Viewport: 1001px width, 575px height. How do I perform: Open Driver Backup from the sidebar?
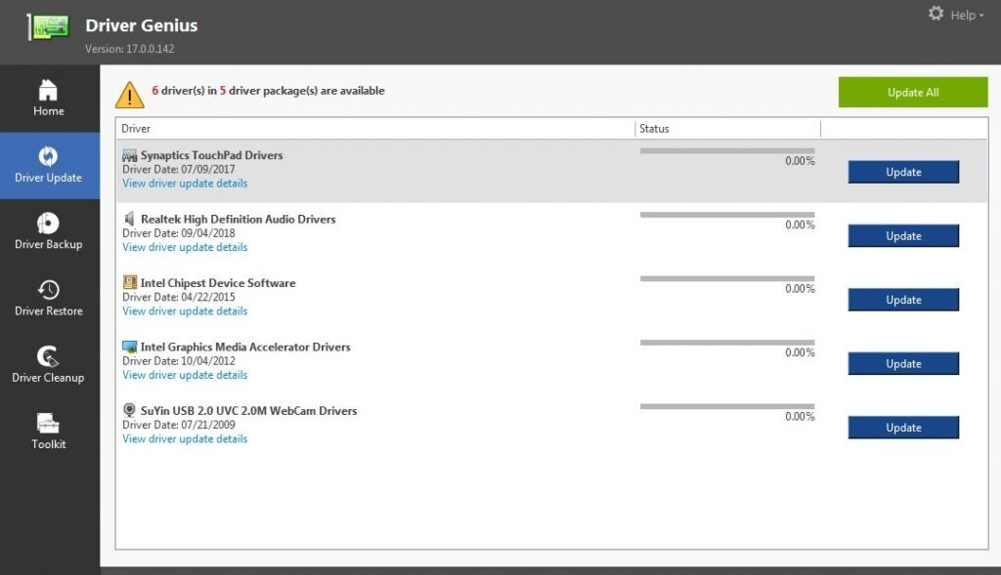48,231
